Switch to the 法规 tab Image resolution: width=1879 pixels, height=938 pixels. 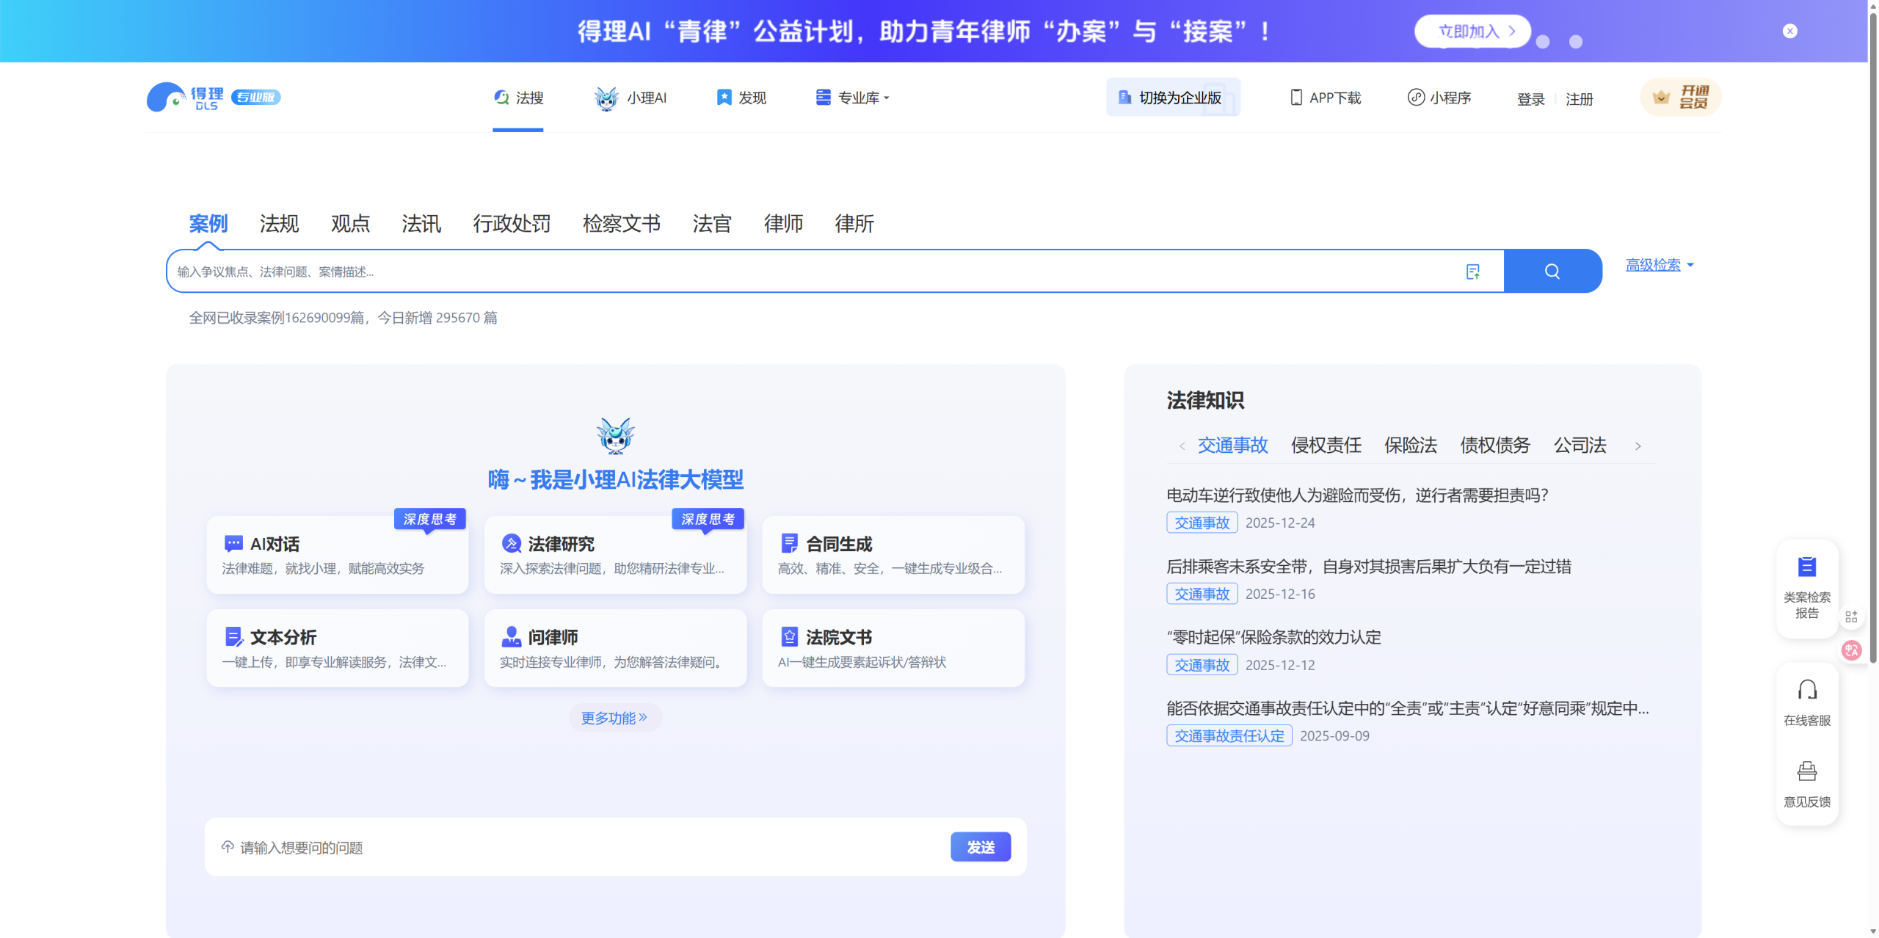pos(279,224)
